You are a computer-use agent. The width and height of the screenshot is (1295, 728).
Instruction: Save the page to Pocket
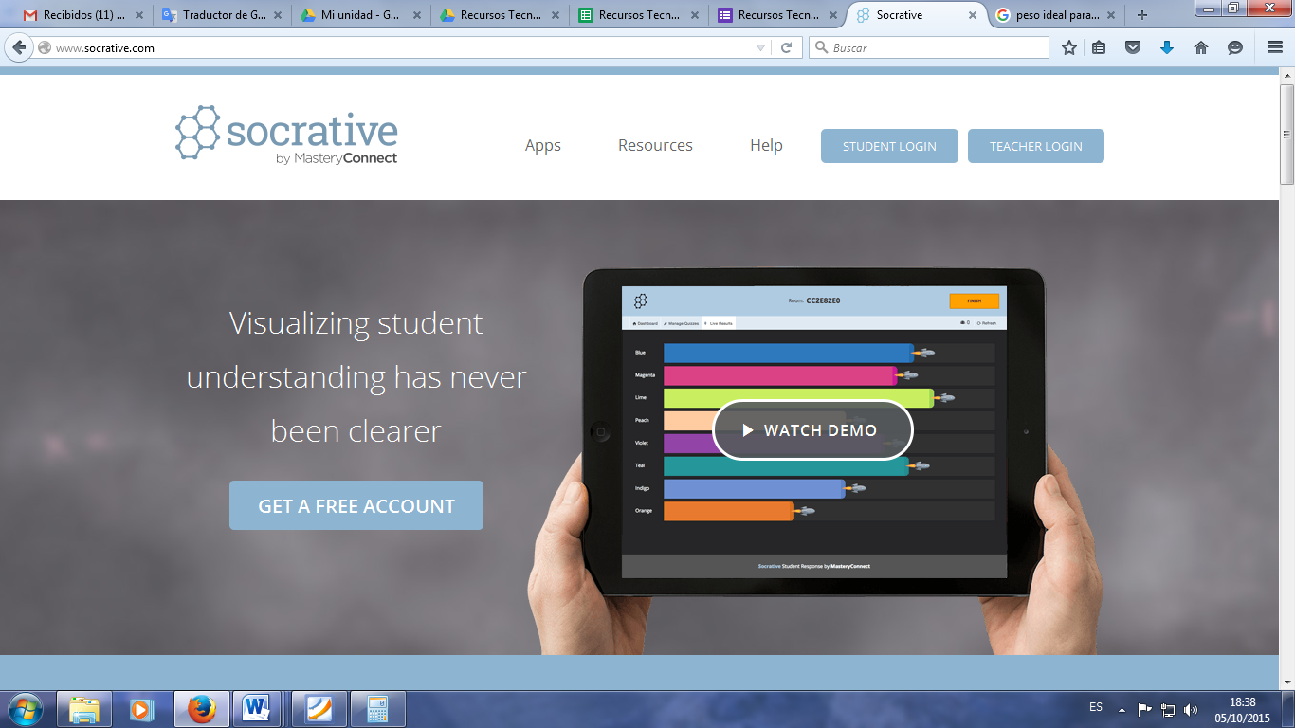point(1132,46)
